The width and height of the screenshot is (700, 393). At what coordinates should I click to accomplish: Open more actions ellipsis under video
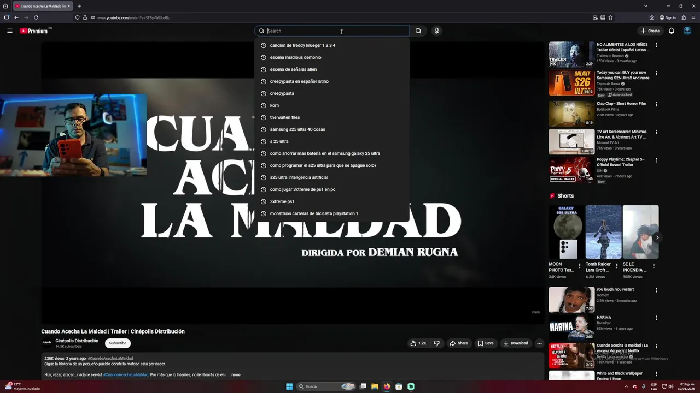[539, 343]
